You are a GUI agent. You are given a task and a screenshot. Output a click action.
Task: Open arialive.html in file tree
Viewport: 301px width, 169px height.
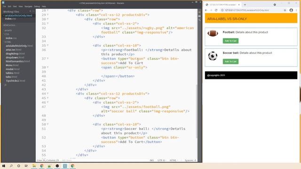tap(14, 50)
